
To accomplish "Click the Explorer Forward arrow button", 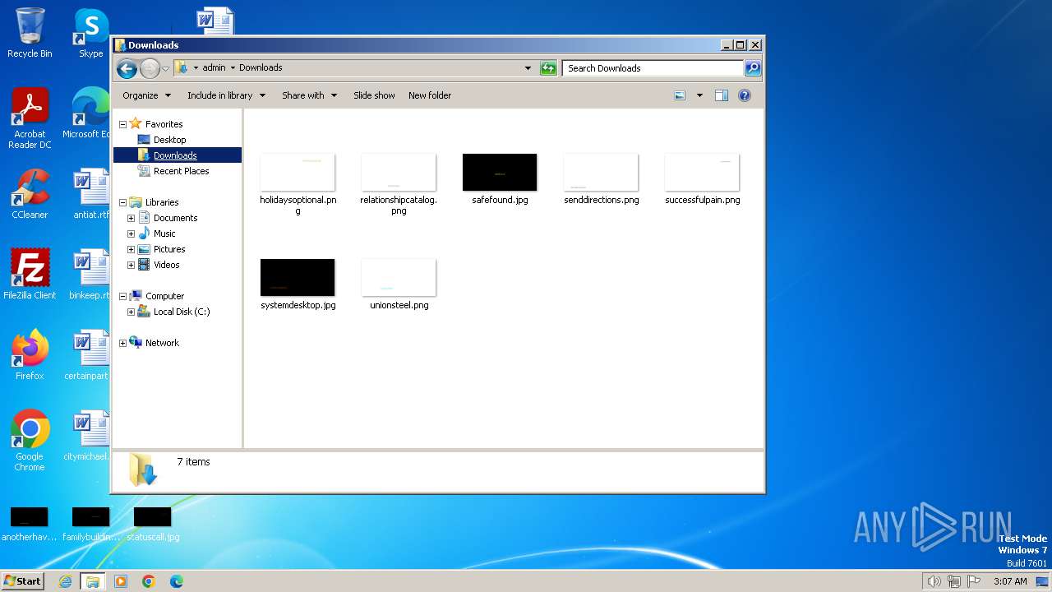I will click(x=150, y=68).
